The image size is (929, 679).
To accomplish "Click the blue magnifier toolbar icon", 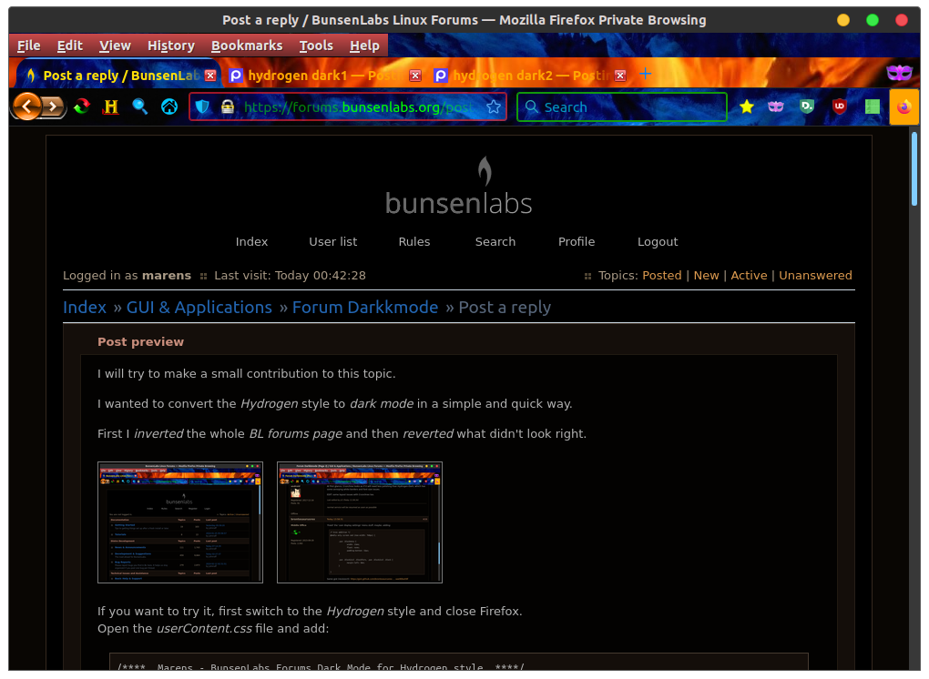I will tap(140, 106).
